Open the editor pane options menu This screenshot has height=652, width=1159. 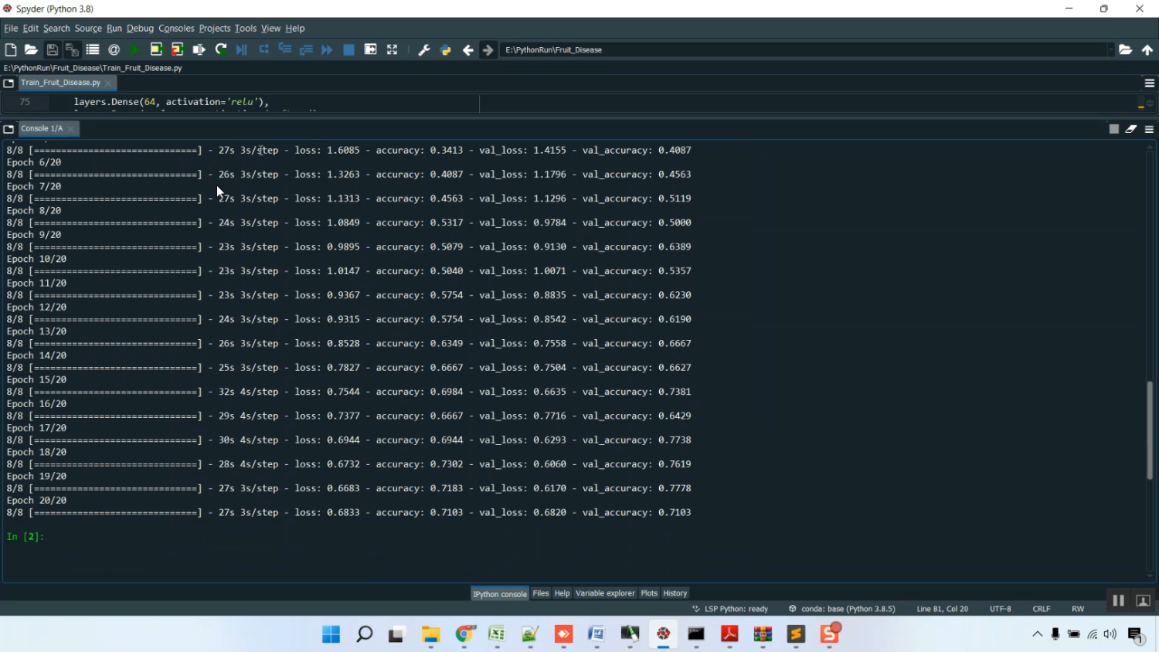(x=1149, y=83)
